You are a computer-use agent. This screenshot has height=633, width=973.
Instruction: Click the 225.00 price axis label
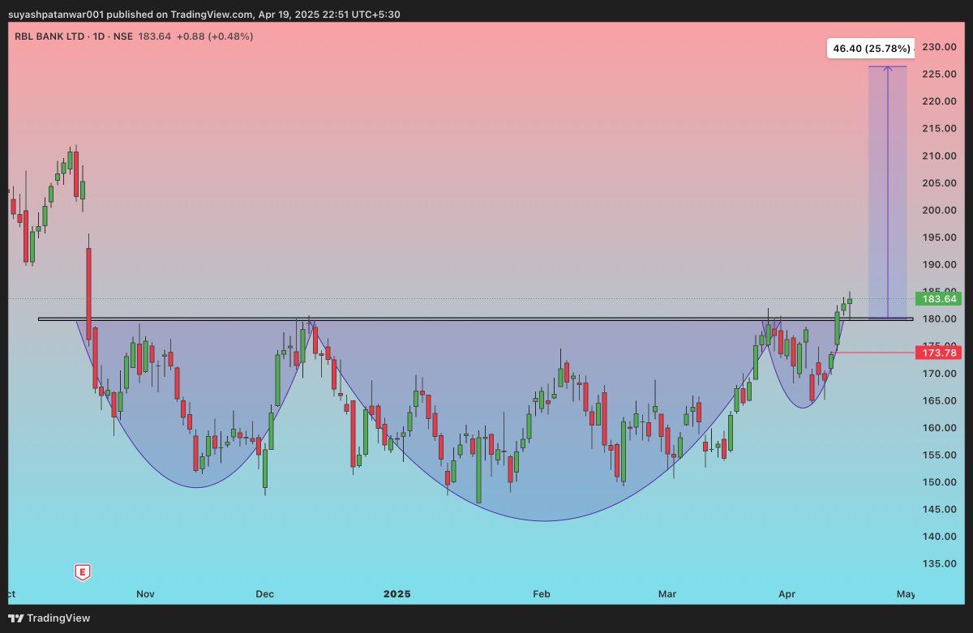pos(938,75)
